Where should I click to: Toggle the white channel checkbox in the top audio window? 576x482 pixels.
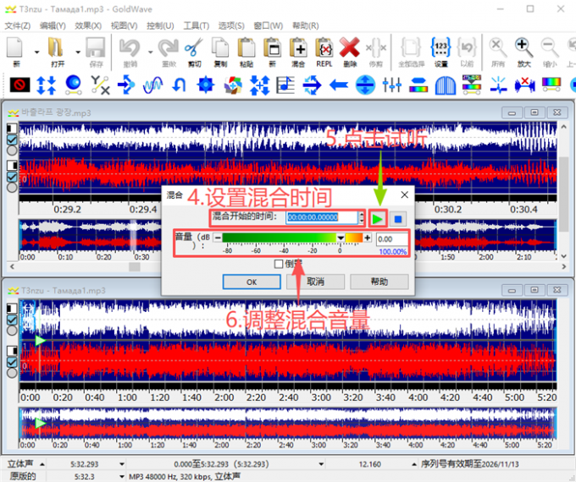click(x=12, y=140)
